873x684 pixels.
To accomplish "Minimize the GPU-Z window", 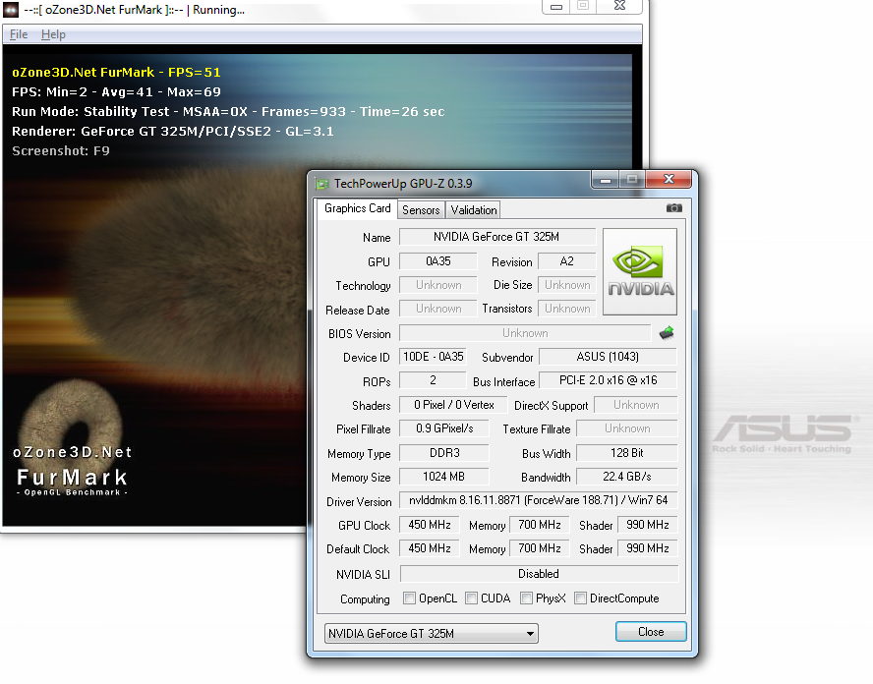I will tap(606, 180).
